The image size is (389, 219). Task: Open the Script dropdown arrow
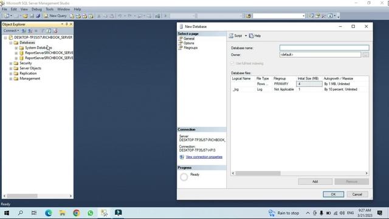(x=246, y=36)
